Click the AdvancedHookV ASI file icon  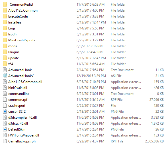pyautogui.click(x=5, y=76)
